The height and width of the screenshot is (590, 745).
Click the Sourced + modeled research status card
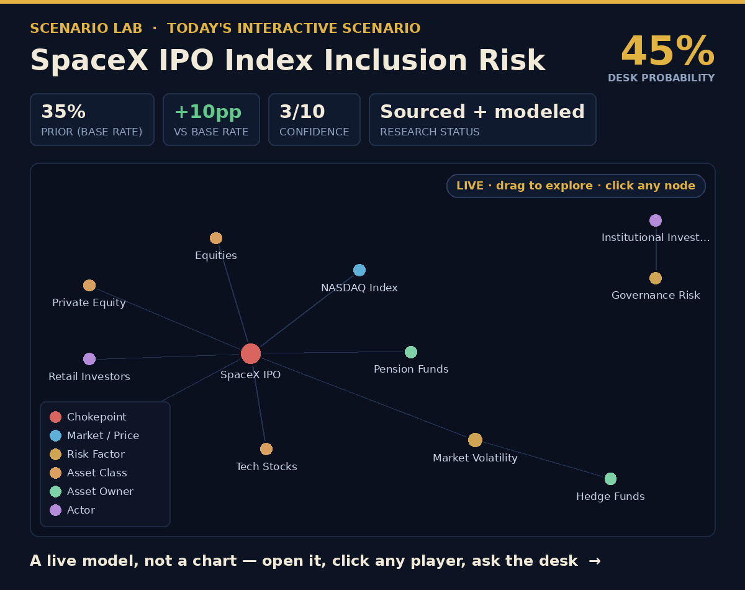[482, 120]
